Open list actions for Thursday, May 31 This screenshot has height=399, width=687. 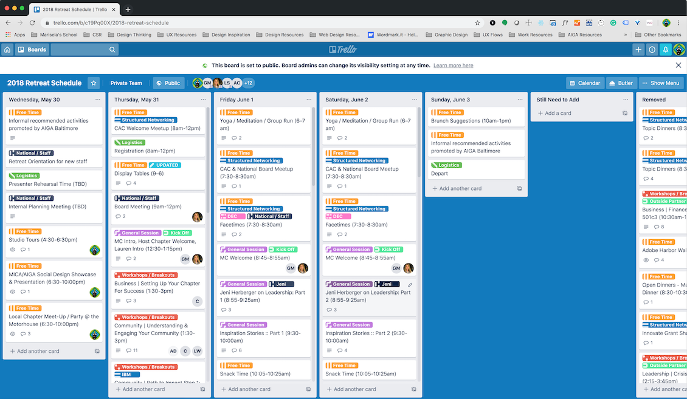click(203, 100)
